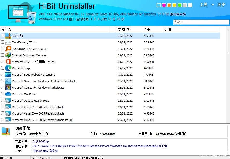
Task: Check the box of the 4.40 MB Visual C++ 2005 entry
Action: 3,113
